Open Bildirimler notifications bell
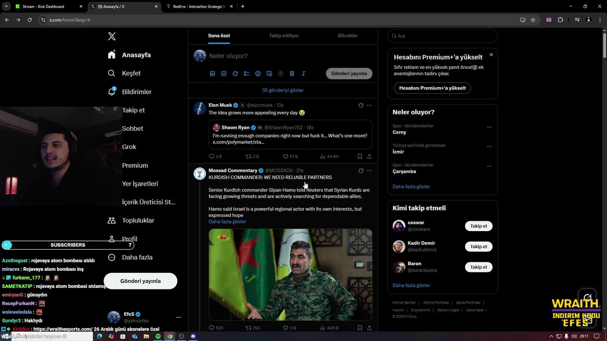This screenshot has width=607, height=341. coord(129,92)
